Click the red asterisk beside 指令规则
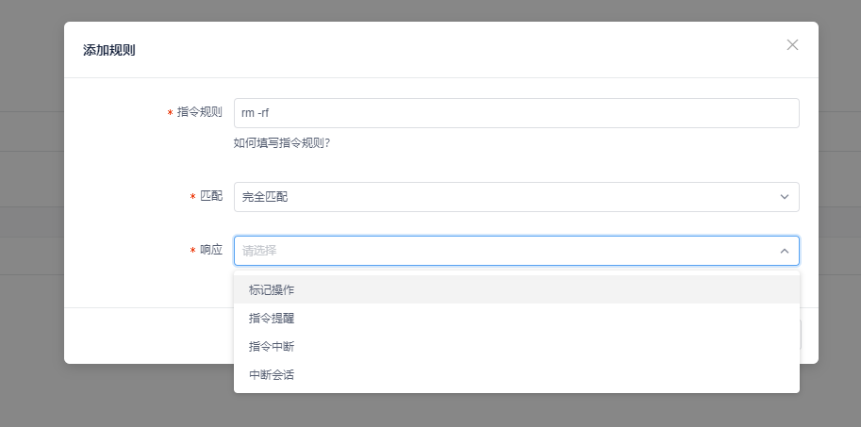Image resolution: width=861 pixels, height=427 pixels. tap(170, 113)
